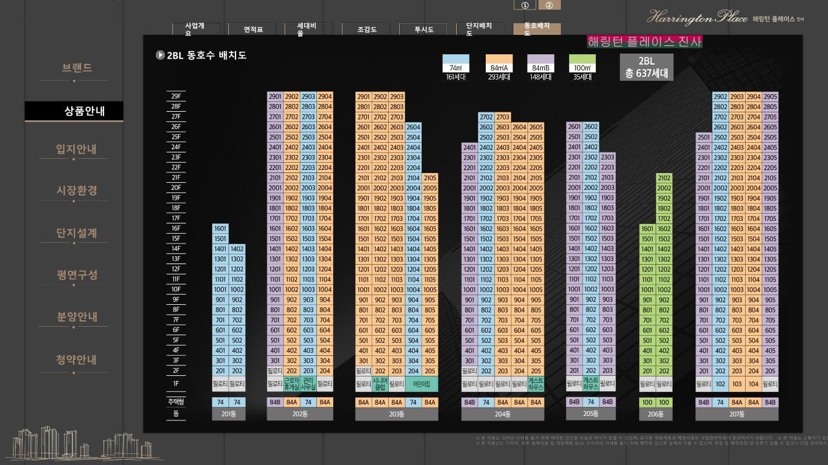Screen dimensions: 828x465
Task: Click unit 2905 in building 207동
Action: [770, 96]
